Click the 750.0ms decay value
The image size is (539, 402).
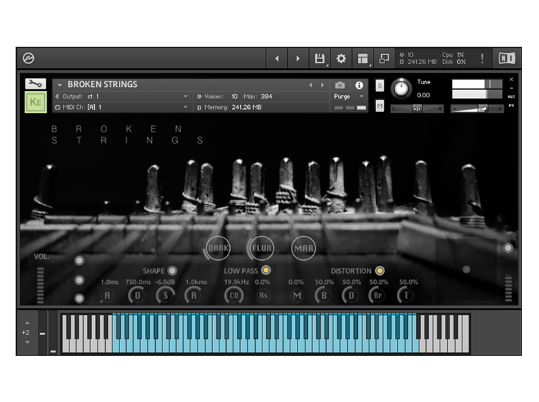click(138, 282)
